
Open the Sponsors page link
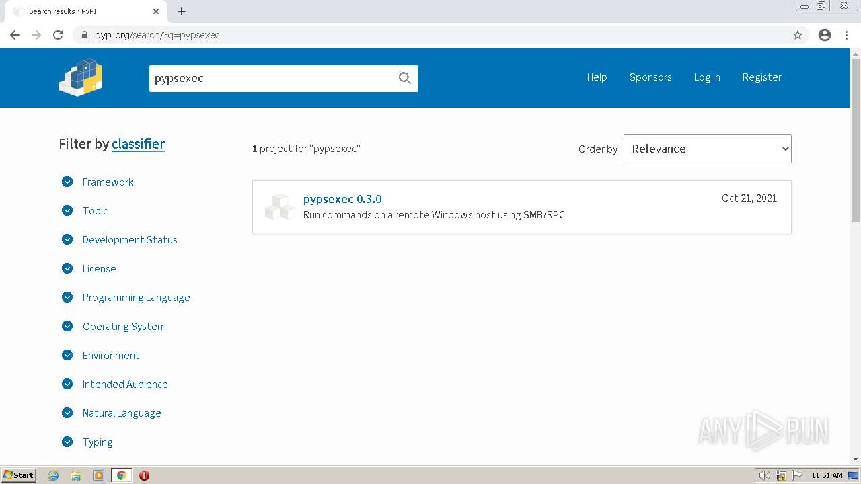click(650, 77)
